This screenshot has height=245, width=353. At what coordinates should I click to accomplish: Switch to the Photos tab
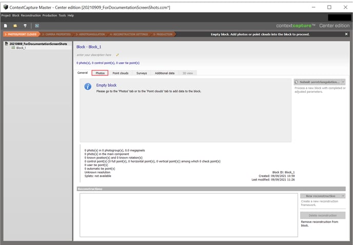pos(100,73)
